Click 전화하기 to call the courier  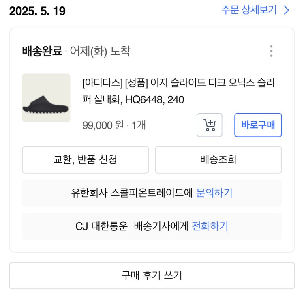210,226
